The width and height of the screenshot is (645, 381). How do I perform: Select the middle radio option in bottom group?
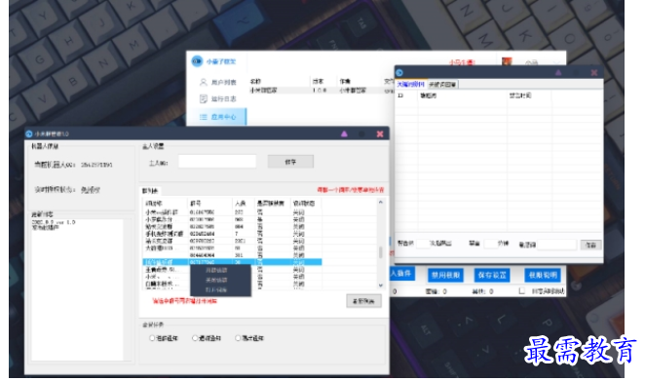point(195,338)
